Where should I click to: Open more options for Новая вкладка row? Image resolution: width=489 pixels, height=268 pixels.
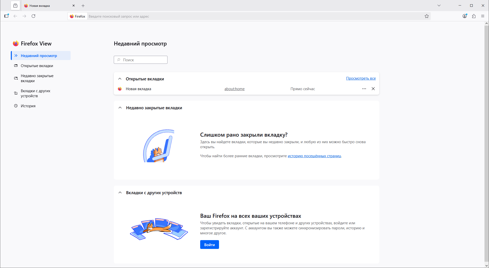(364, 89)
